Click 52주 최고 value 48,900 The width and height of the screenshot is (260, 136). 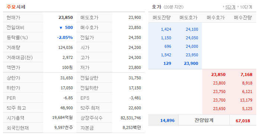(67, 108)
